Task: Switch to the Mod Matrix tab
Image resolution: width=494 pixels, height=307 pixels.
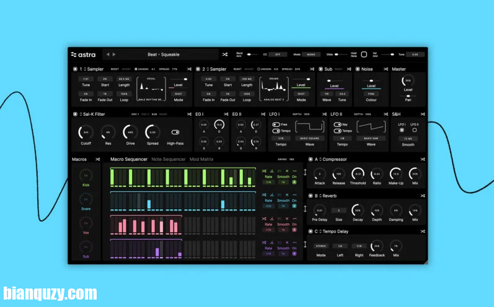Action: coord(201,159)
